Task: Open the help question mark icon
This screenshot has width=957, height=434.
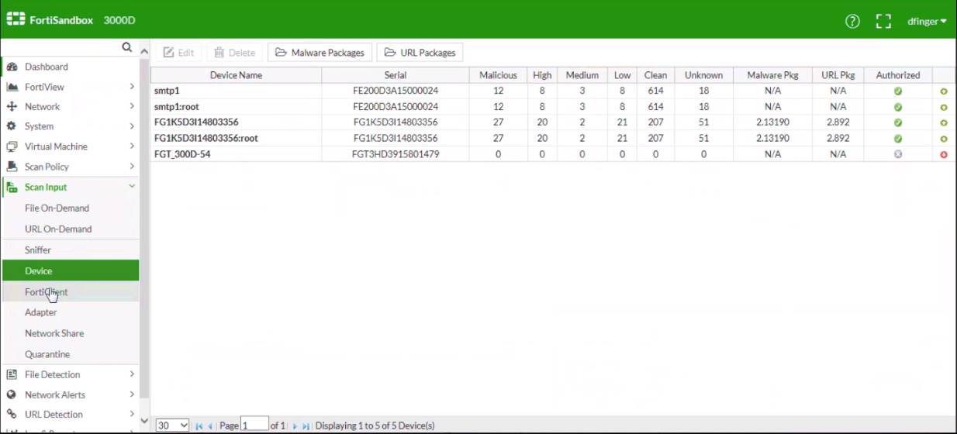Action: coord(852,21)
